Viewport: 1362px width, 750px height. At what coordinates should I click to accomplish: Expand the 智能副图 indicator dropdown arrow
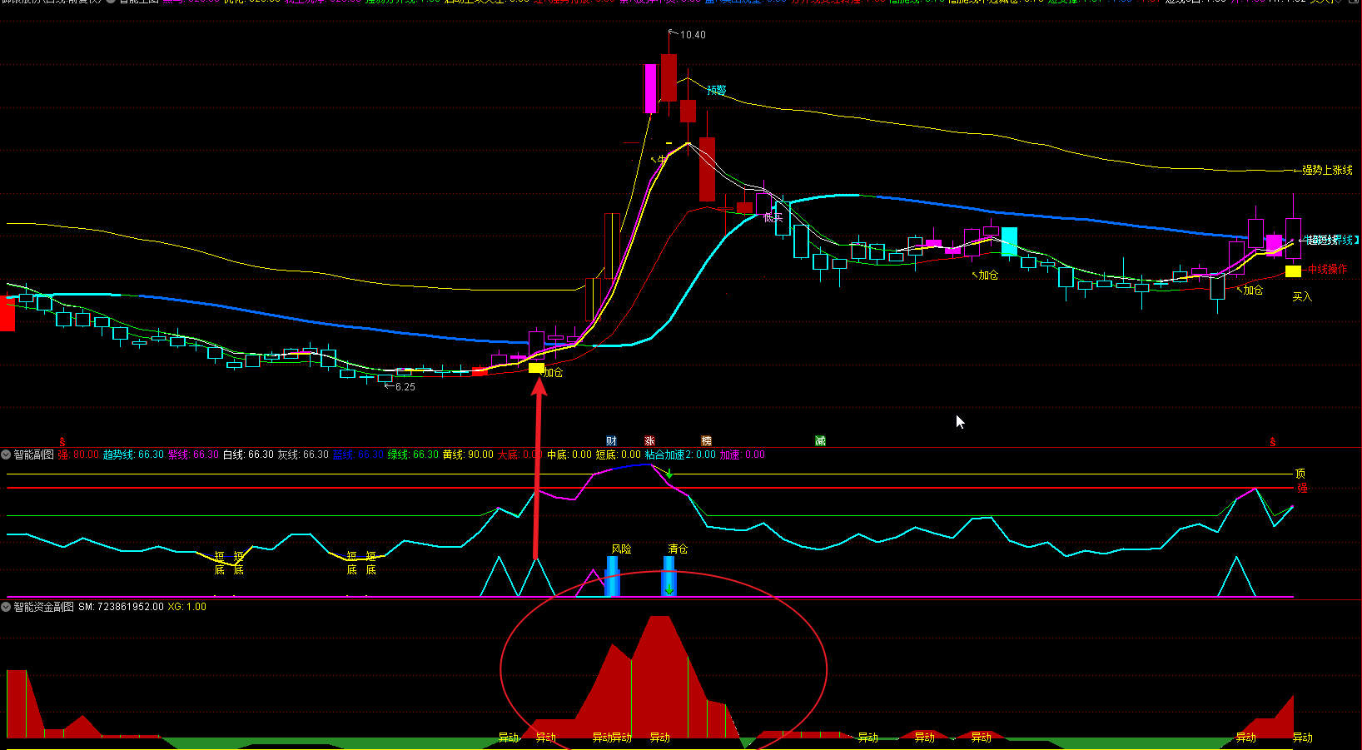(x=6, y=454)
